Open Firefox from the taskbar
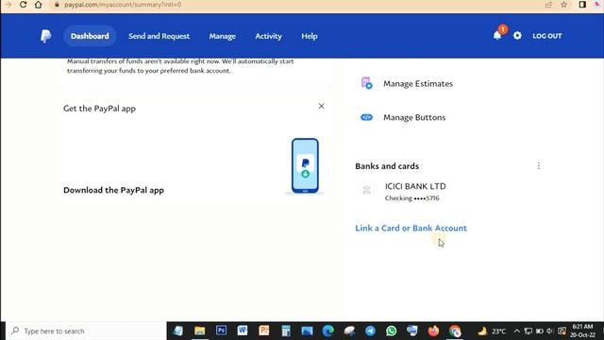Screen dimensions: 604x340 [x=433, y=331]
